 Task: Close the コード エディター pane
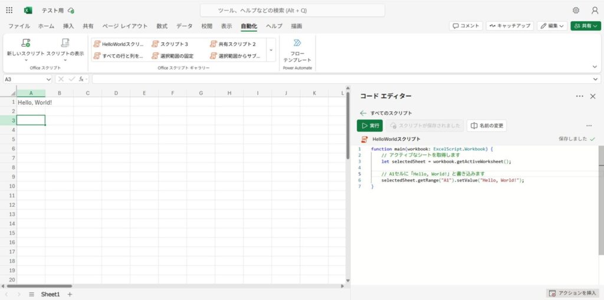593,96
